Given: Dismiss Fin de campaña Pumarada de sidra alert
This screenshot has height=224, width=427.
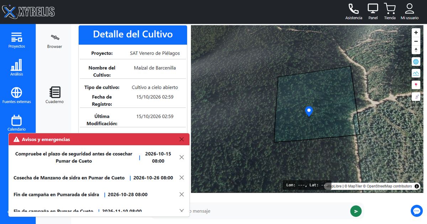Looking at the screenshot, I should pos(182,195).
